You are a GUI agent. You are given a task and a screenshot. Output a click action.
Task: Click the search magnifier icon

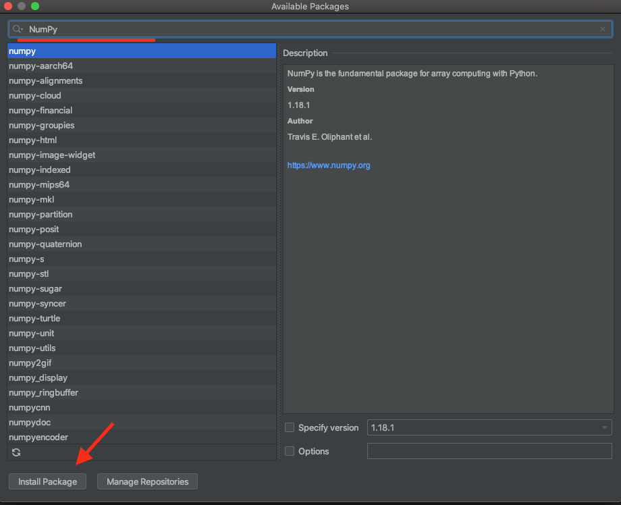click(18, 29)
